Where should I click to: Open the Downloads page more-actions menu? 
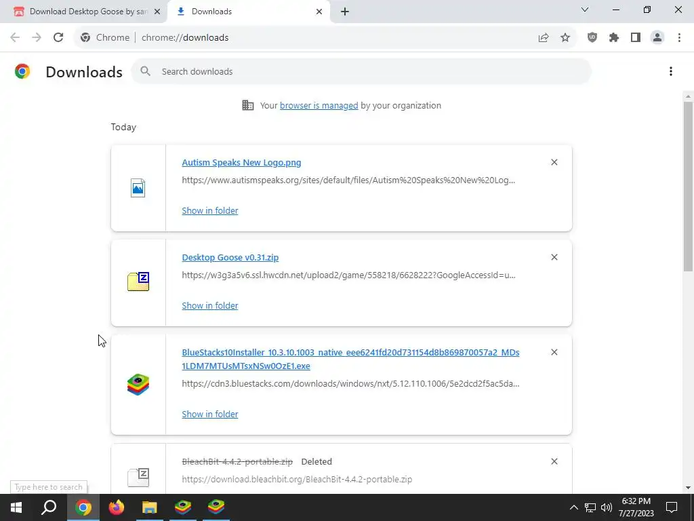coord(671,71)
